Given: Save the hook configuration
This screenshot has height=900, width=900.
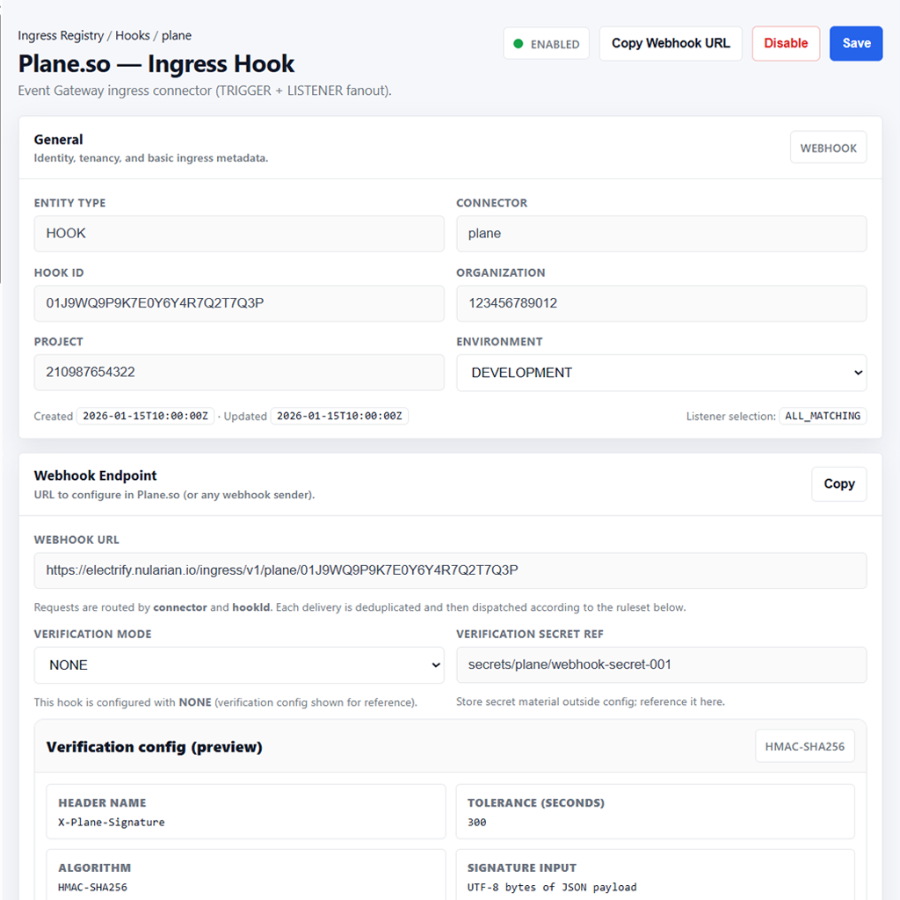Looking at the screenshot, I should (x=856, y=44).
